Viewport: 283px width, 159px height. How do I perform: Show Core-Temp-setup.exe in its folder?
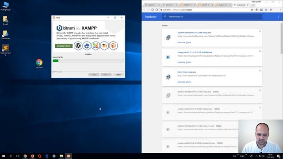click(184, 82)
